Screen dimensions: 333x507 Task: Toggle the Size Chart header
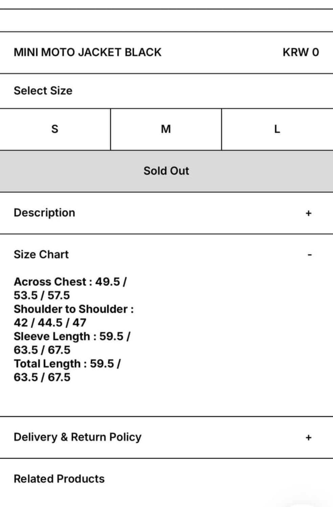point(41,255)
